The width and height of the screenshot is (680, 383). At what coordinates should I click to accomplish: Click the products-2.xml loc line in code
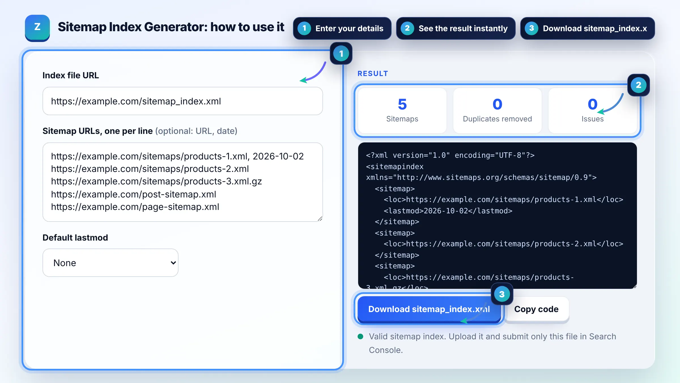tap(503, 244)
